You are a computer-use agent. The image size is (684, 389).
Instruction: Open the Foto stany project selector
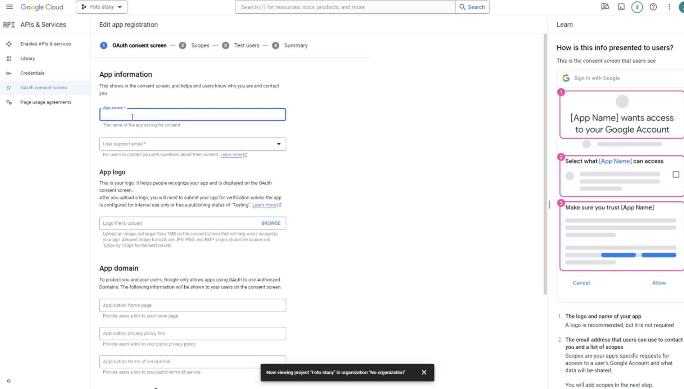click(x=102, y=7)
